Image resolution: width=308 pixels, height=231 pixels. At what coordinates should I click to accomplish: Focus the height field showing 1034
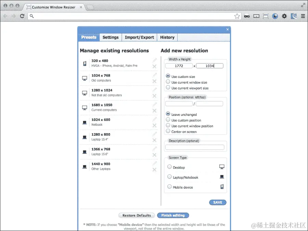click(x=210, y=66)
